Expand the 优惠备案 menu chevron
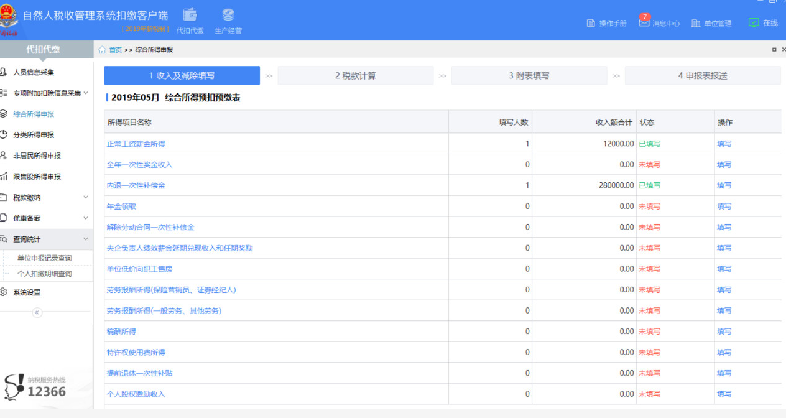 (86, 218)
